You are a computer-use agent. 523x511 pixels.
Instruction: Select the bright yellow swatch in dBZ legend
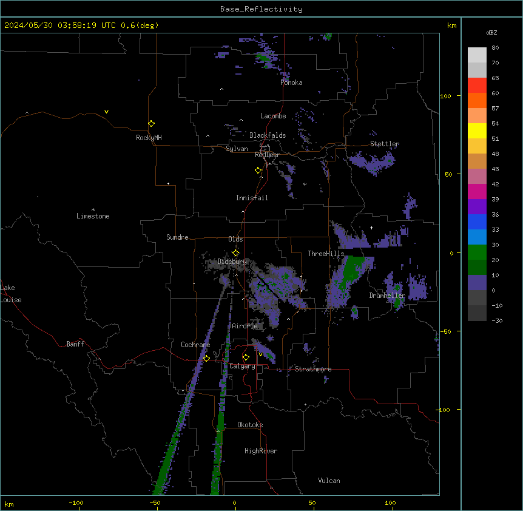[477, 130]
